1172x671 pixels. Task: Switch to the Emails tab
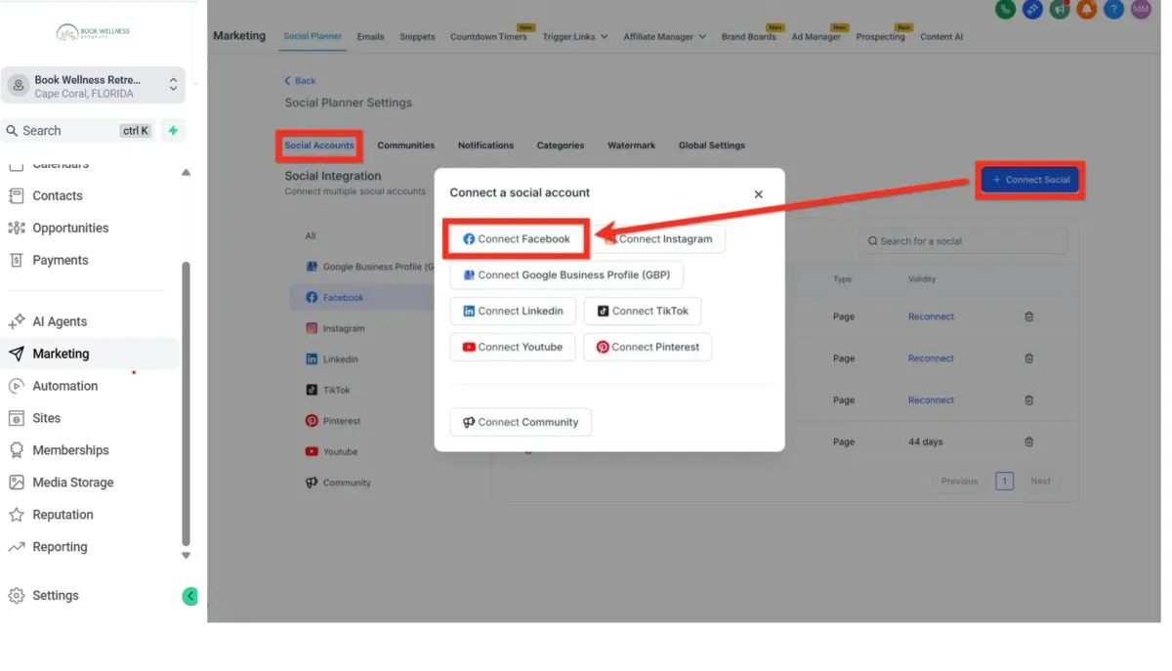pyautogui.click(x=370, y=37)
